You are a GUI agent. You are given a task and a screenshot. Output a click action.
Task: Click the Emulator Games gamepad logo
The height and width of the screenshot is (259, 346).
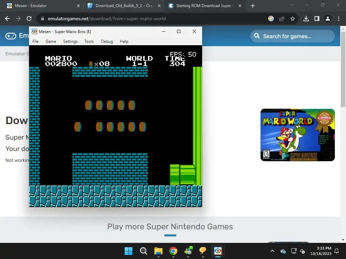tap(11, 36)
